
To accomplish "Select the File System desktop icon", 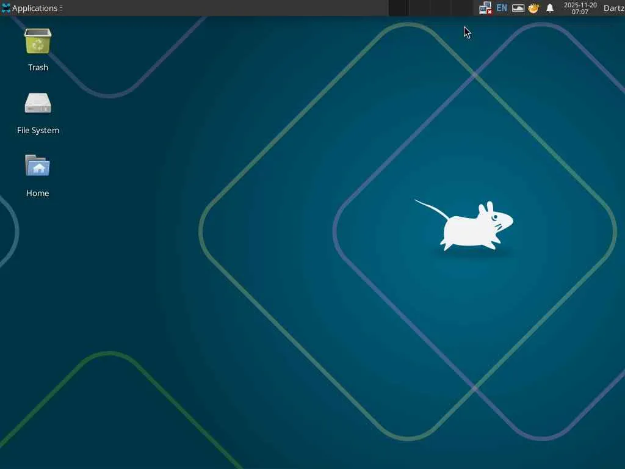I will (x=38, y=103).
